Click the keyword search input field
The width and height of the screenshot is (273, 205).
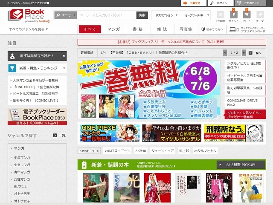tap(107, 15)
